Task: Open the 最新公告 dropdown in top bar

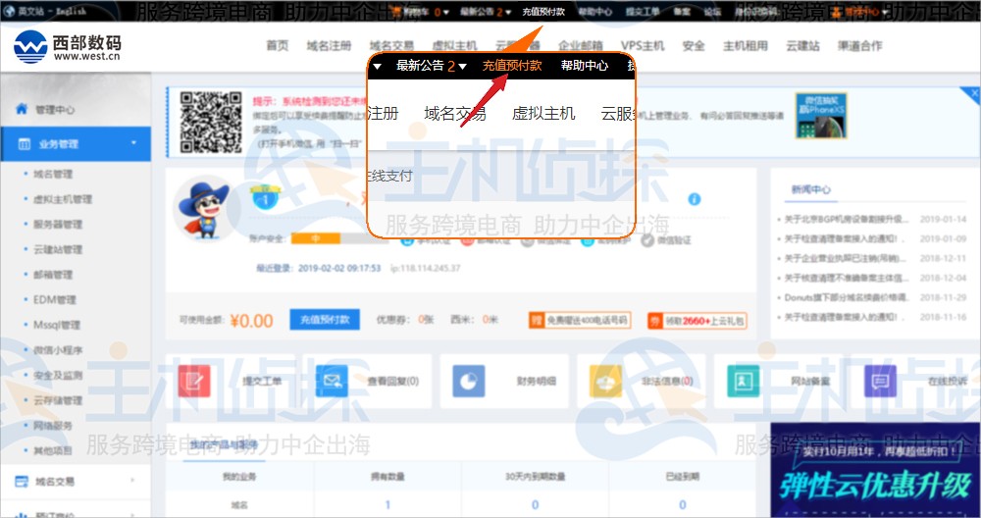Action: click(486, 12)
